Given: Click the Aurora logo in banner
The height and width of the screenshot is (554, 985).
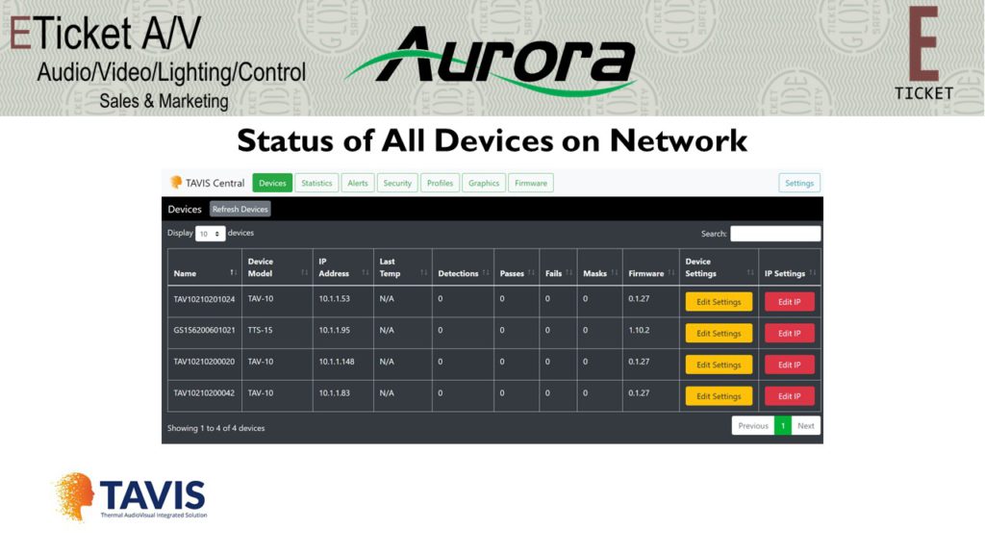Looking at the screenshot, I should [492, 61].
